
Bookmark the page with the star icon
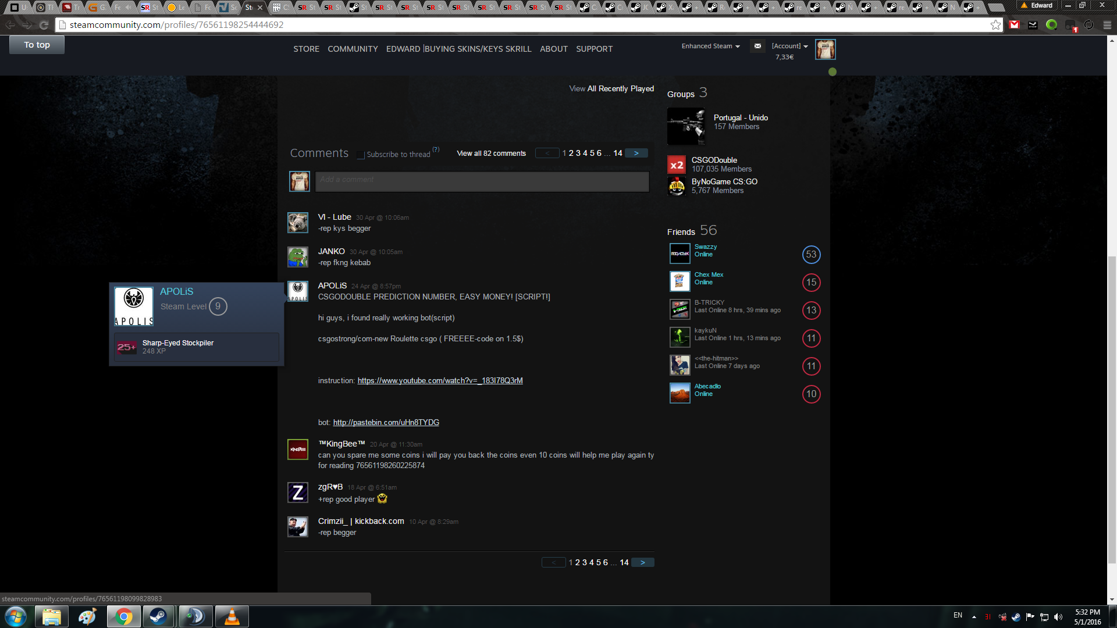(x=995, y=25)
